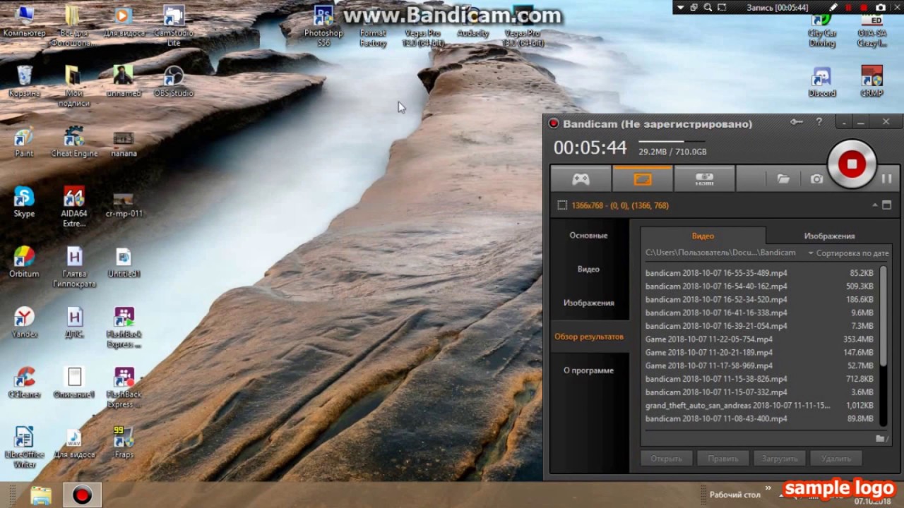
Task: Select bandicam 2018-10-07 16-55-35-489.mp4
Action: click(760, 273)
